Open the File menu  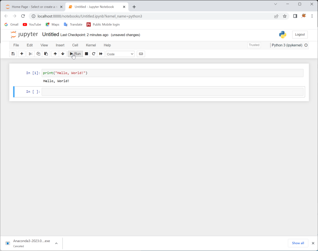[x=16, y=45]
